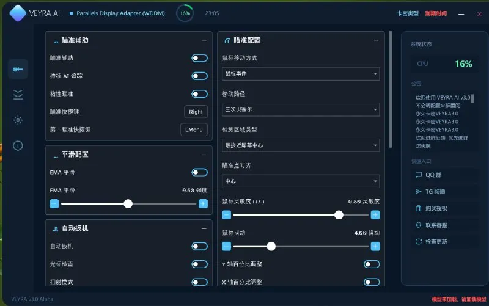Open the 购买授权 link
The height and width of the screenshot is (306, 489).
click(x=444, y=208)
